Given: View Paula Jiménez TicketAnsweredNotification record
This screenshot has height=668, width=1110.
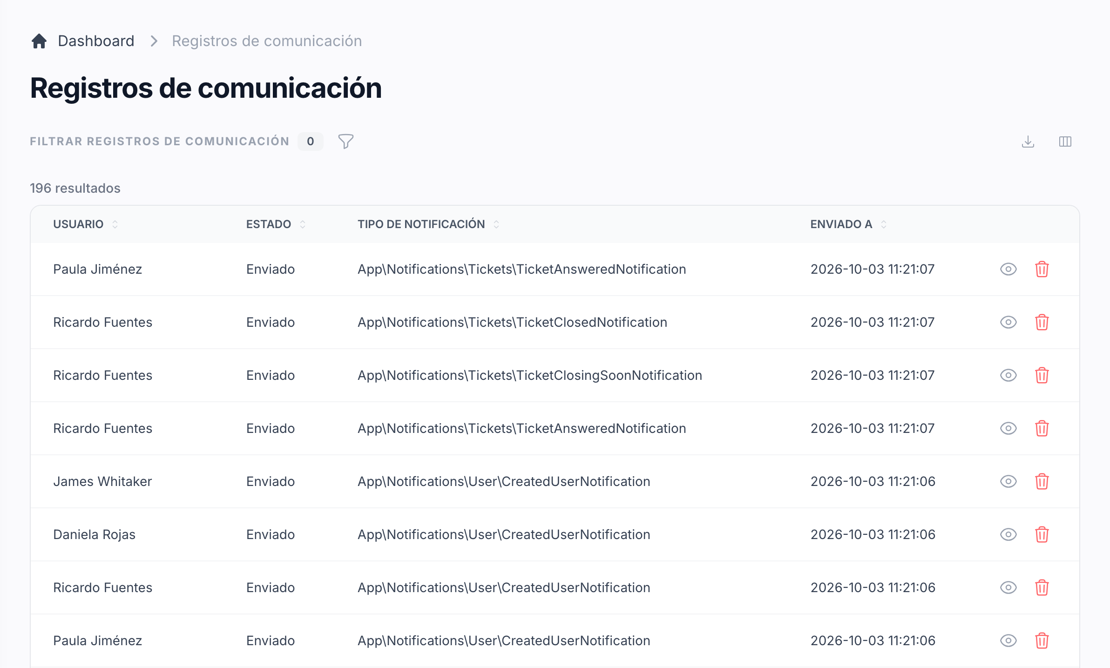Looking at the screenshot, I should (x=1008, y=269).
